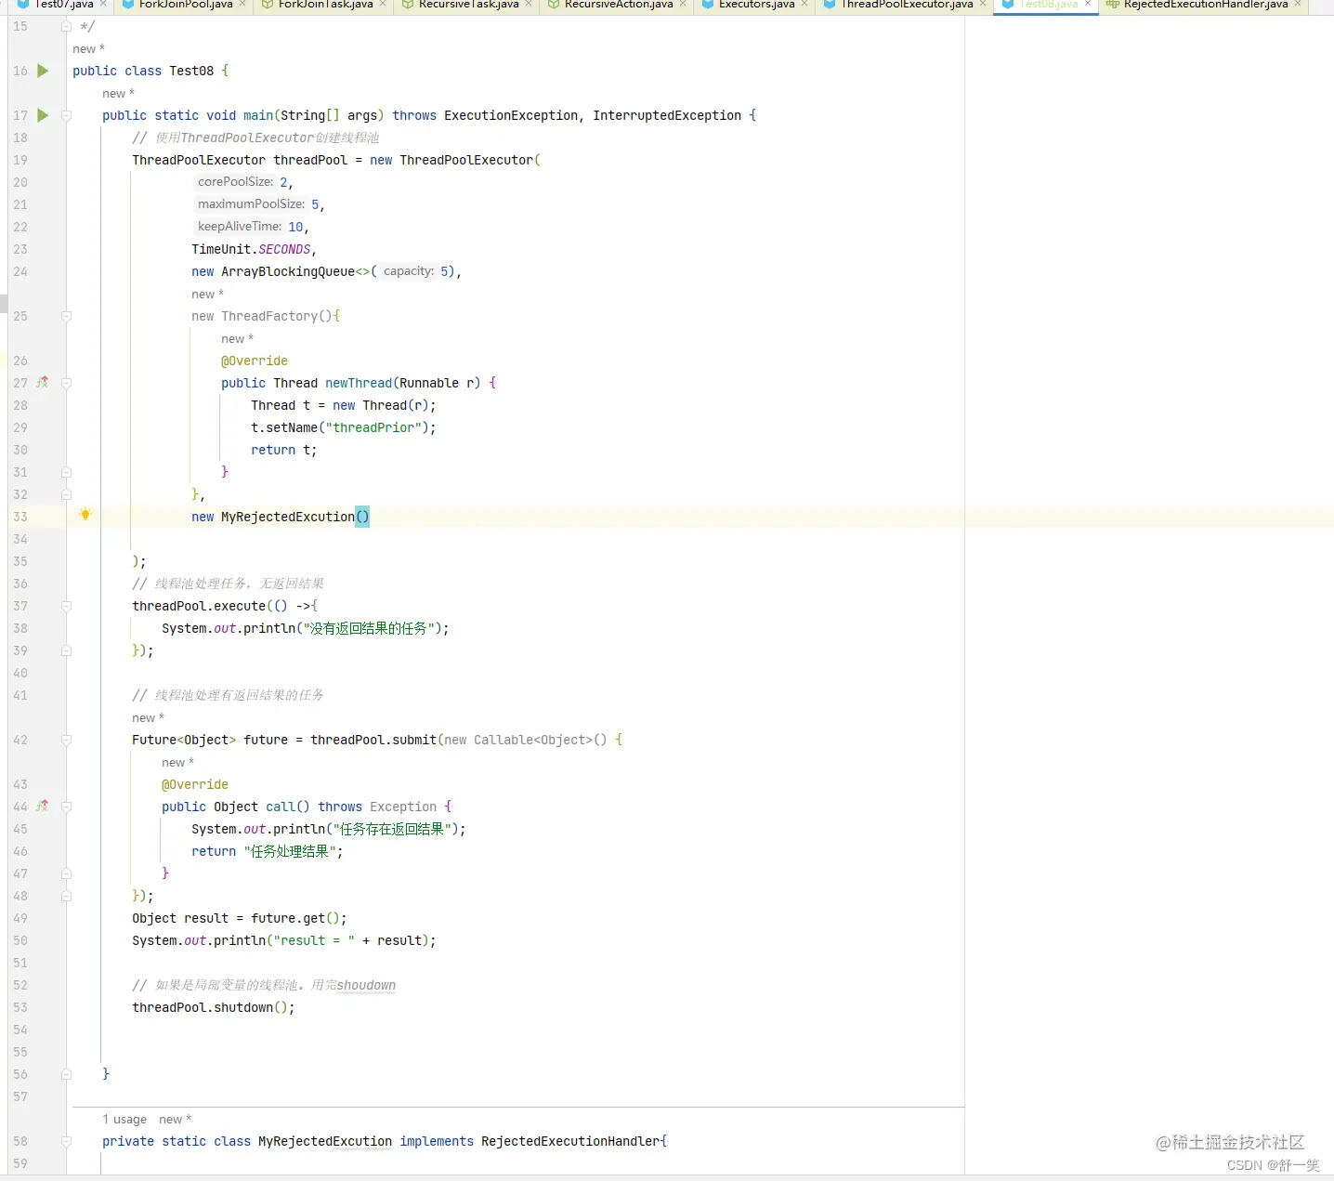This screenshot has width=1334, height=1181.
Task: Click 'new *' hint above 'new ThreadFactory(){'
Action: tap(207, 294)
